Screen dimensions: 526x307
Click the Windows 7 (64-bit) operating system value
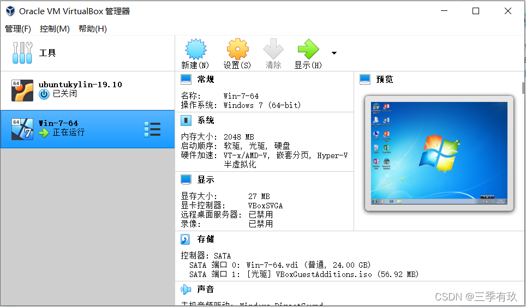click(x=262, y=105)
